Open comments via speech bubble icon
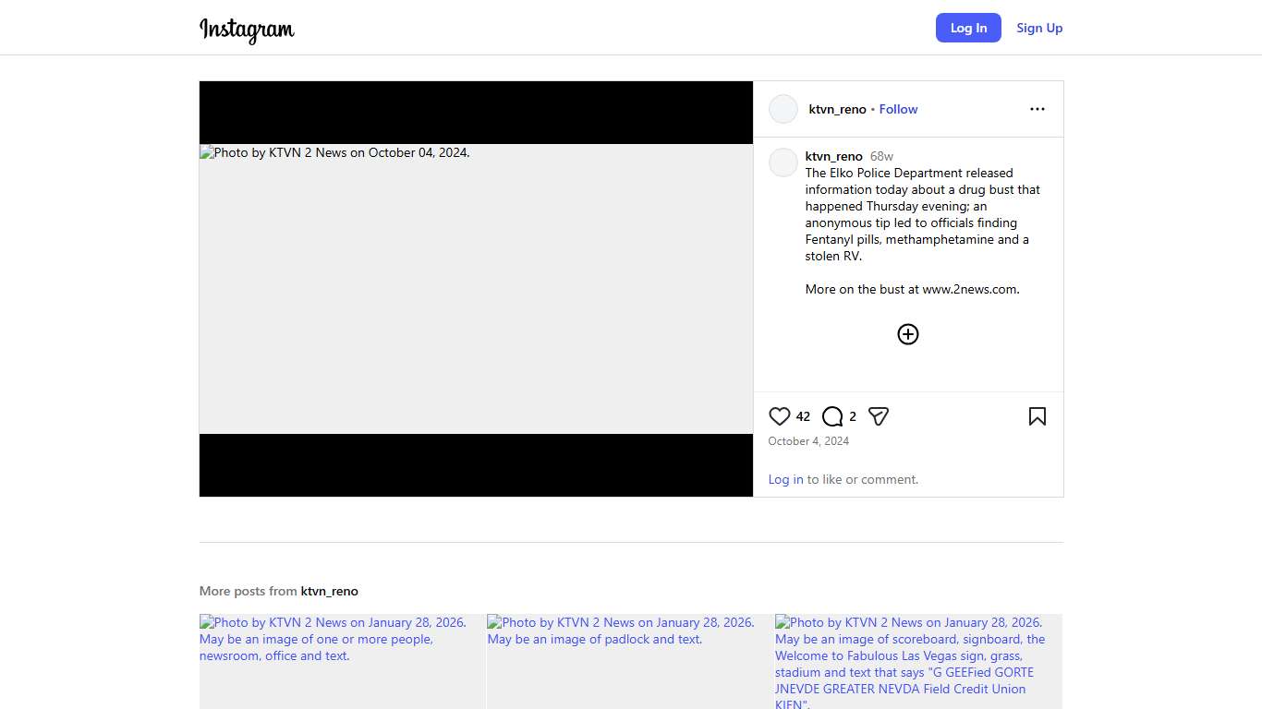The height and width of the screenshot is (709, 1262). point(832,416)
